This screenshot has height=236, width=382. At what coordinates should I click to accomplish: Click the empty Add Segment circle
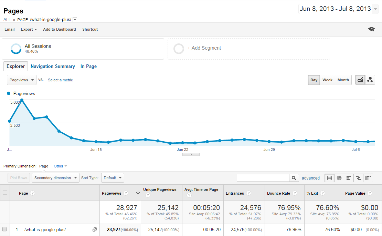tap(179, 49)
